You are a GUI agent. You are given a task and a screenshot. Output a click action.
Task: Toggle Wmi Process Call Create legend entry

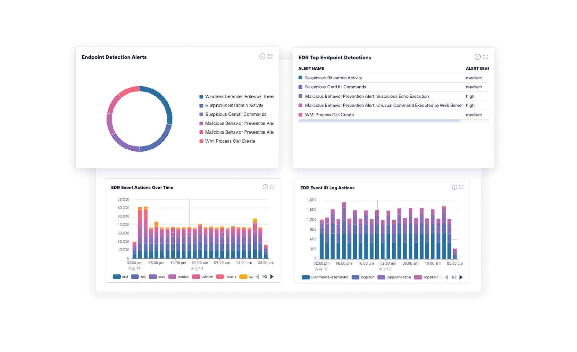(x=227, y=141)
